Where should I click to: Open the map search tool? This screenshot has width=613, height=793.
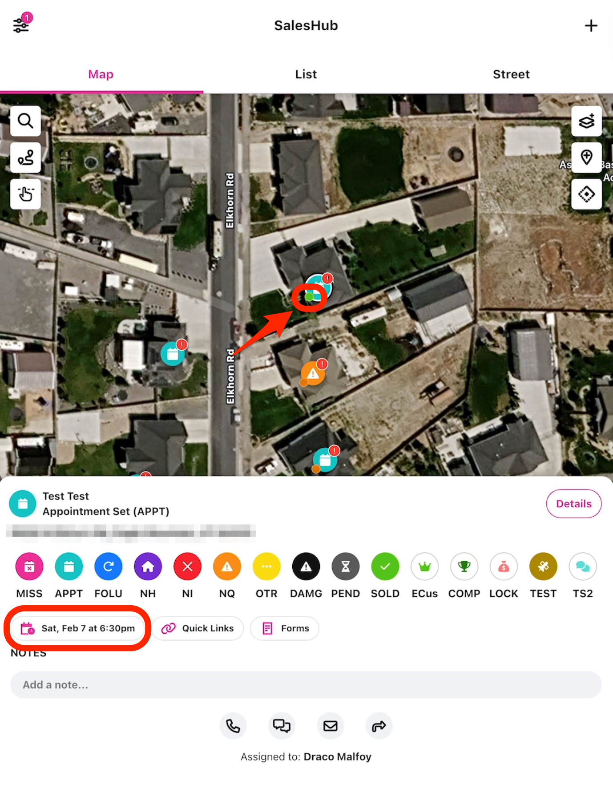tap(25, 121)
